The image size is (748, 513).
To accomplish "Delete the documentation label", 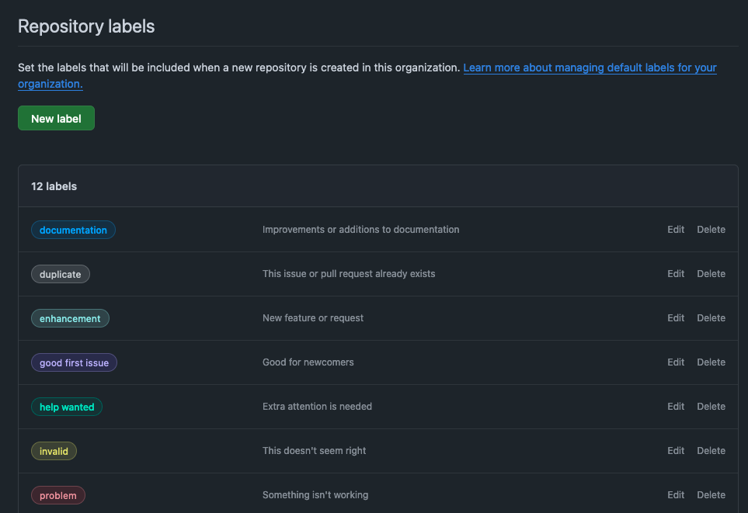I will click(x=711, y=230).
